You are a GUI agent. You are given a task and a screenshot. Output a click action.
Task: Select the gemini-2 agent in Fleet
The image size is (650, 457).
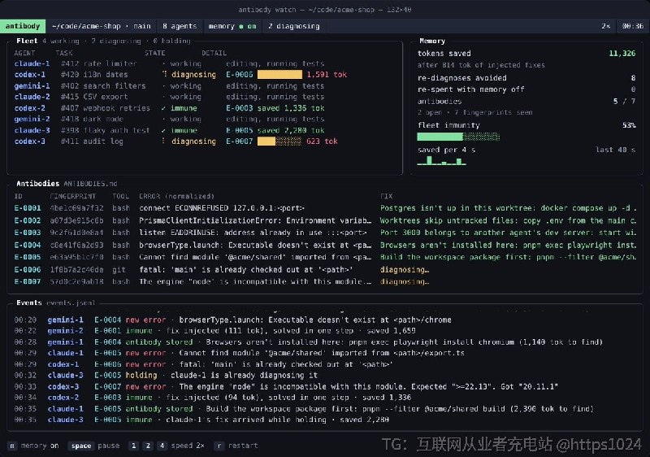coord(32,119)
